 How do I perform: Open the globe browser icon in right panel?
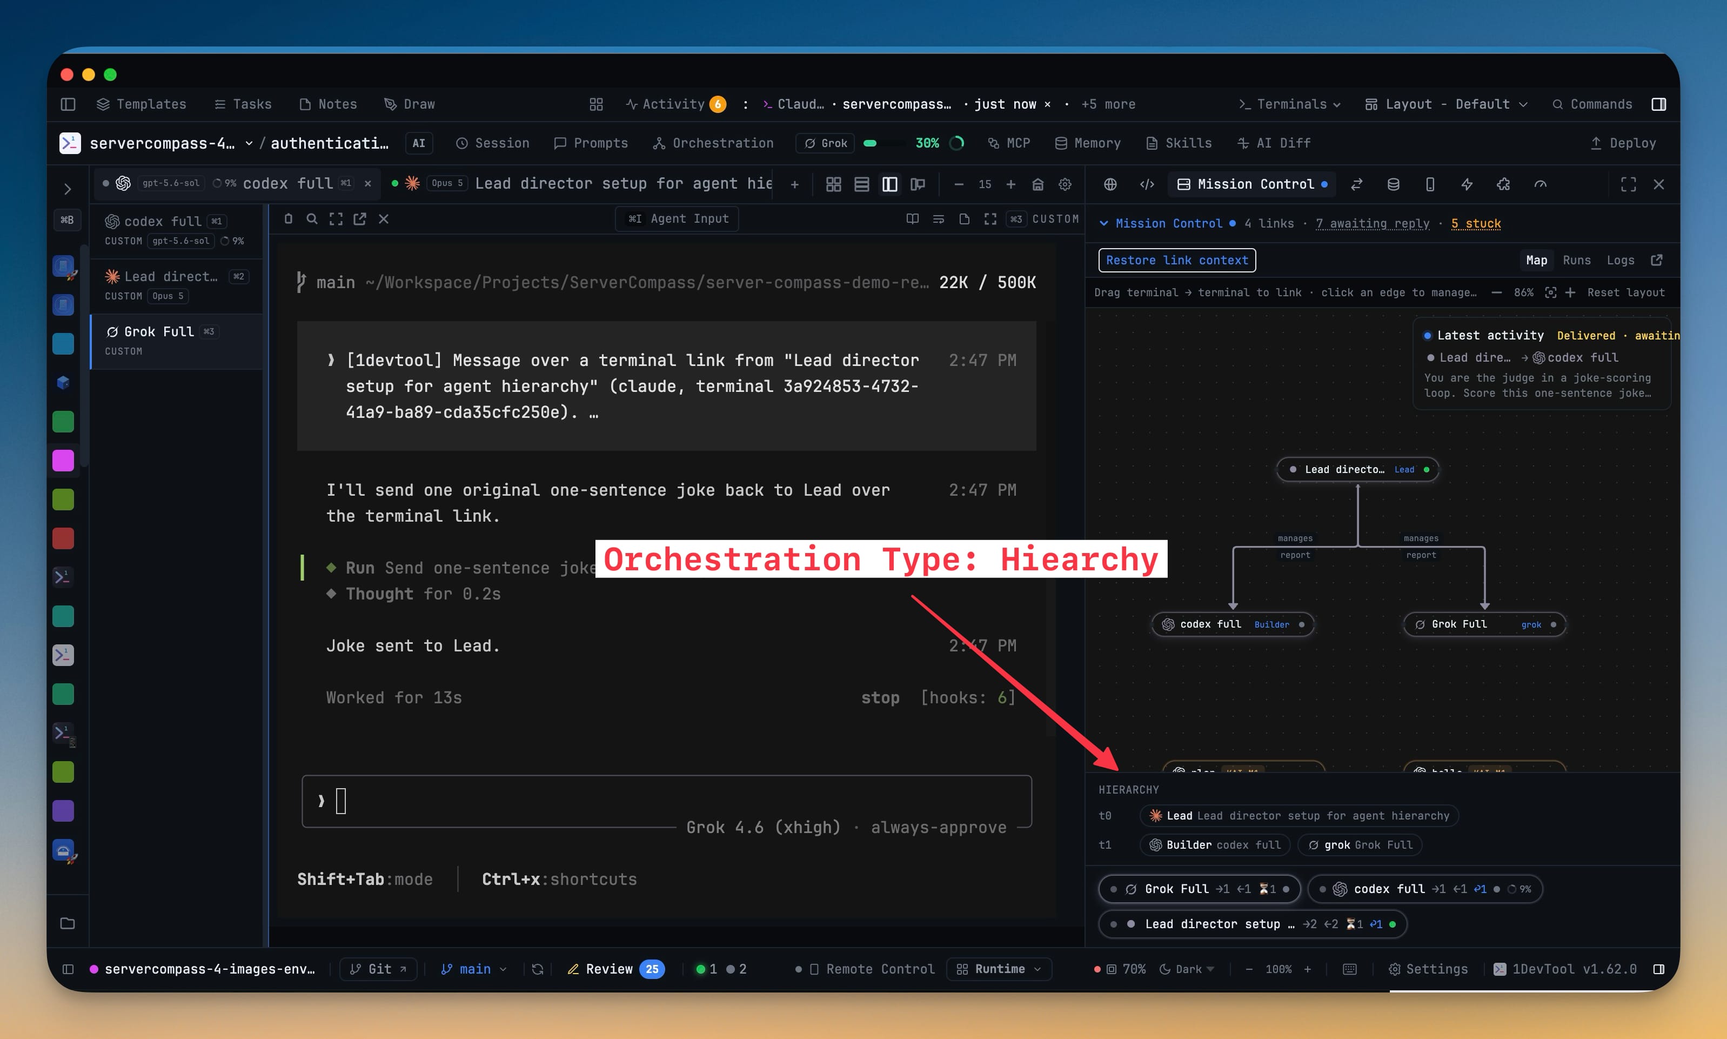pyautogui.click(x=1110, y=184)
